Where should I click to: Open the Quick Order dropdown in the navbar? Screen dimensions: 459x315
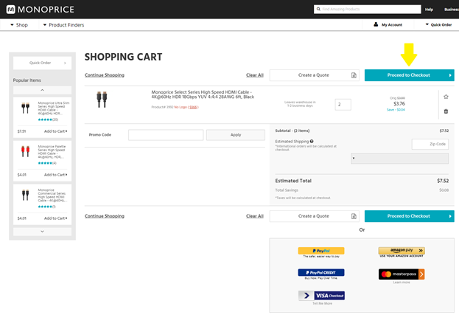pos(438,25)
